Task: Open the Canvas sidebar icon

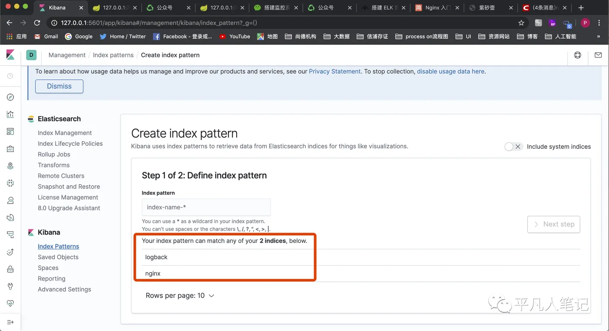Action: (10, 149)
